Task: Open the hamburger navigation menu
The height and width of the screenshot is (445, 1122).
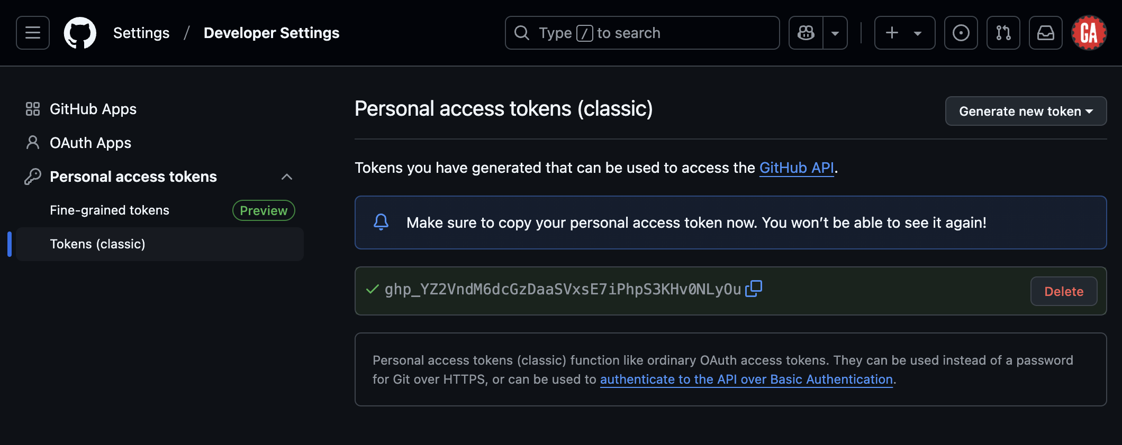Action: click(x=32, y=33)
